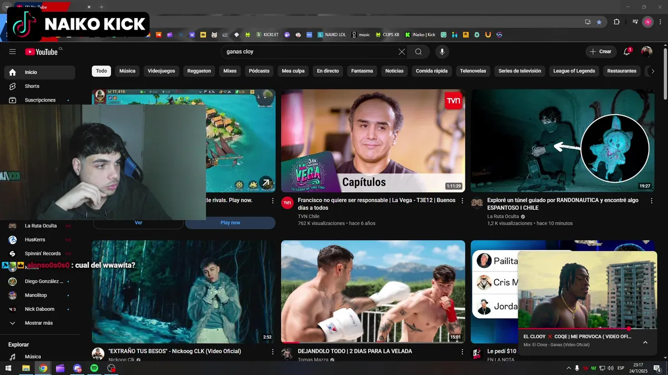The height and width of the screenshot is (375, 668).
Task: Select the Música filter chip
Action: 127,71
